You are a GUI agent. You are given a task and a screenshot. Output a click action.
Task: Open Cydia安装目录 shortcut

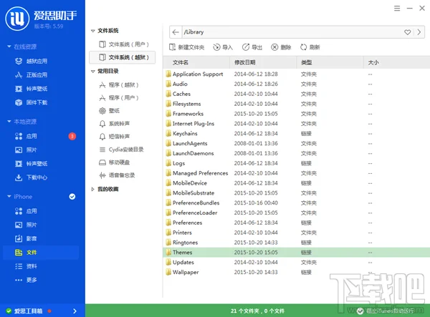(121, 150)
